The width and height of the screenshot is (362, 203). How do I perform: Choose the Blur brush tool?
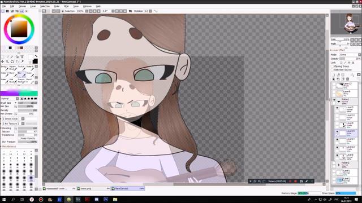21,74
